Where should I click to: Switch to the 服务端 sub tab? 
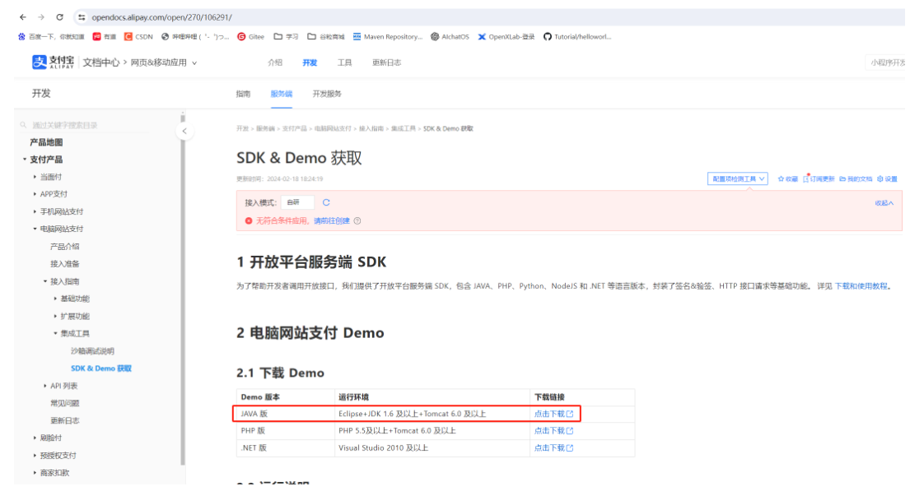tap(281, 94)
